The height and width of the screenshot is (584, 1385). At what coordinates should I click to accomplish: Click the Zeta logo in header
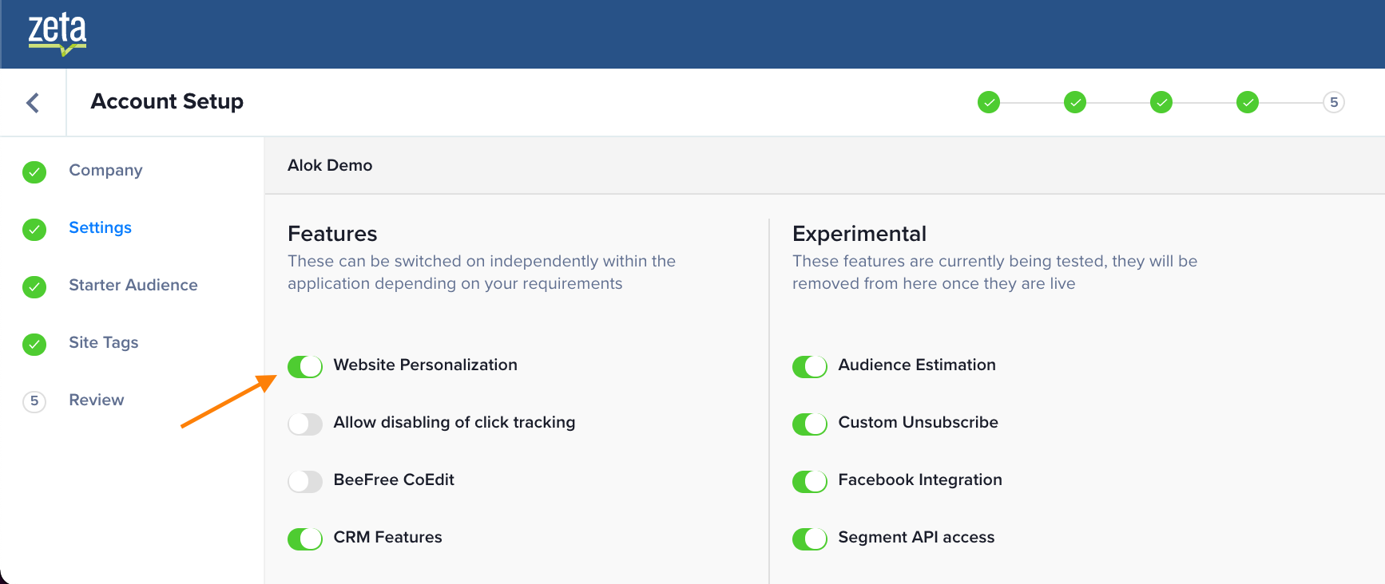[x=58, y=34]
